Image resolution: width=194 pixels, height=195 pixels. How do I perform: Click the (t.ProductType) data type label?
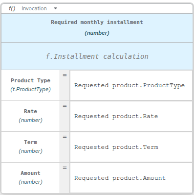(31, 89)
